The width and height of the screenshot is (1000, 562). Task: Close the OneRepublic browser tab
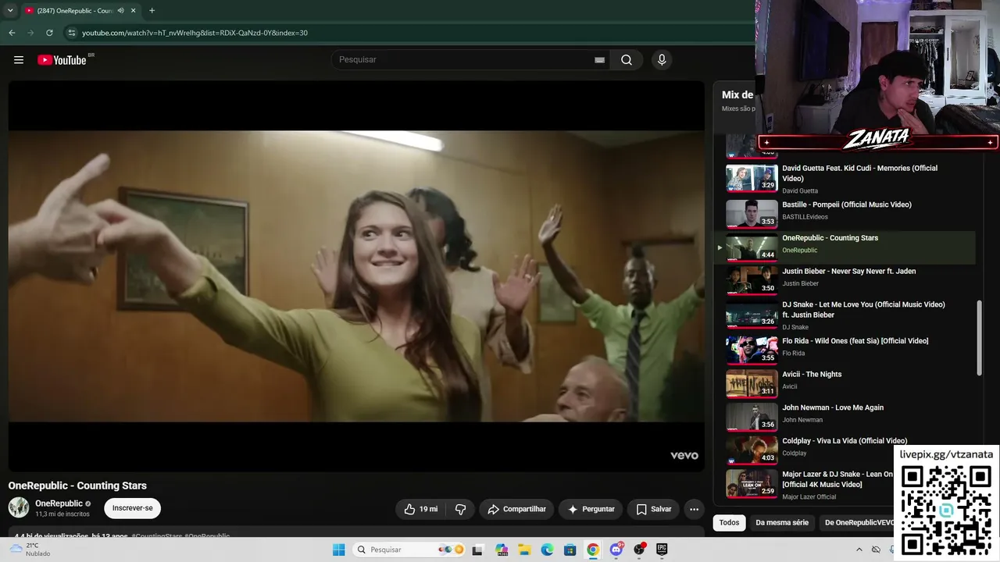pos(134,11)
